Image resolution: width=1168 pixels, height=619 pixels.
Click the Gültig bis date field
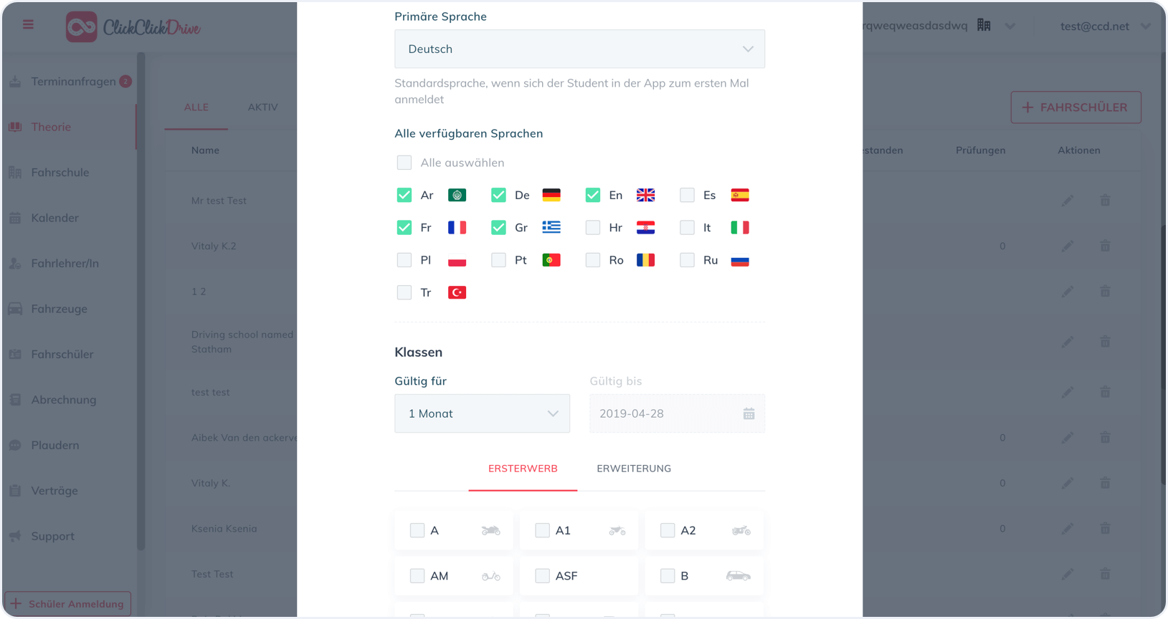click(677, 413)
